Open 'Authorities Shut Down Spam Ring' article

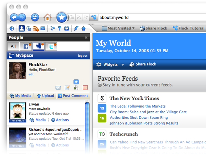(139, 117)
